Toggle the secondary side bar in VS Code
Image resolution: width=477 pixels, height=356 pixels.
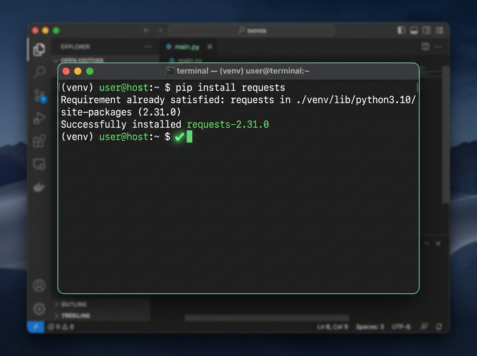[427, 31]
